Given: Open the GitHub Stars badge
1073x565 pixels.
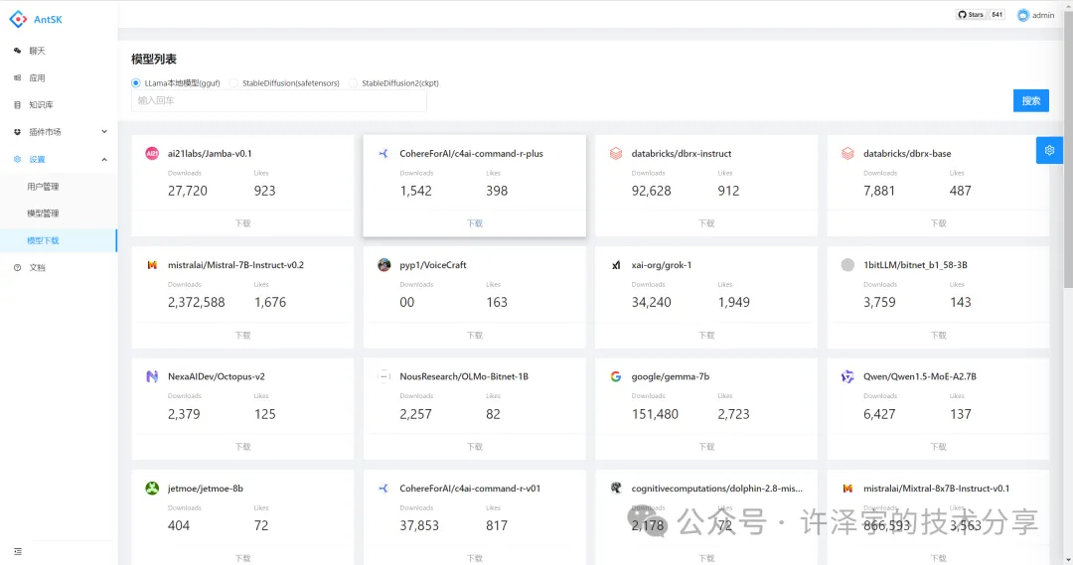Looking at the screenshot, I should pos(980,14).
